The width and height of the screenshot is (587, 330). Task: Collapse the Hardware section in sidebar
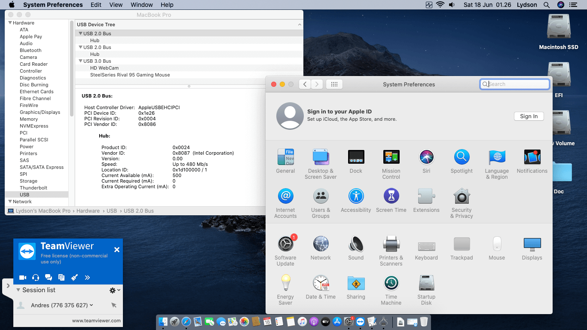10,23
